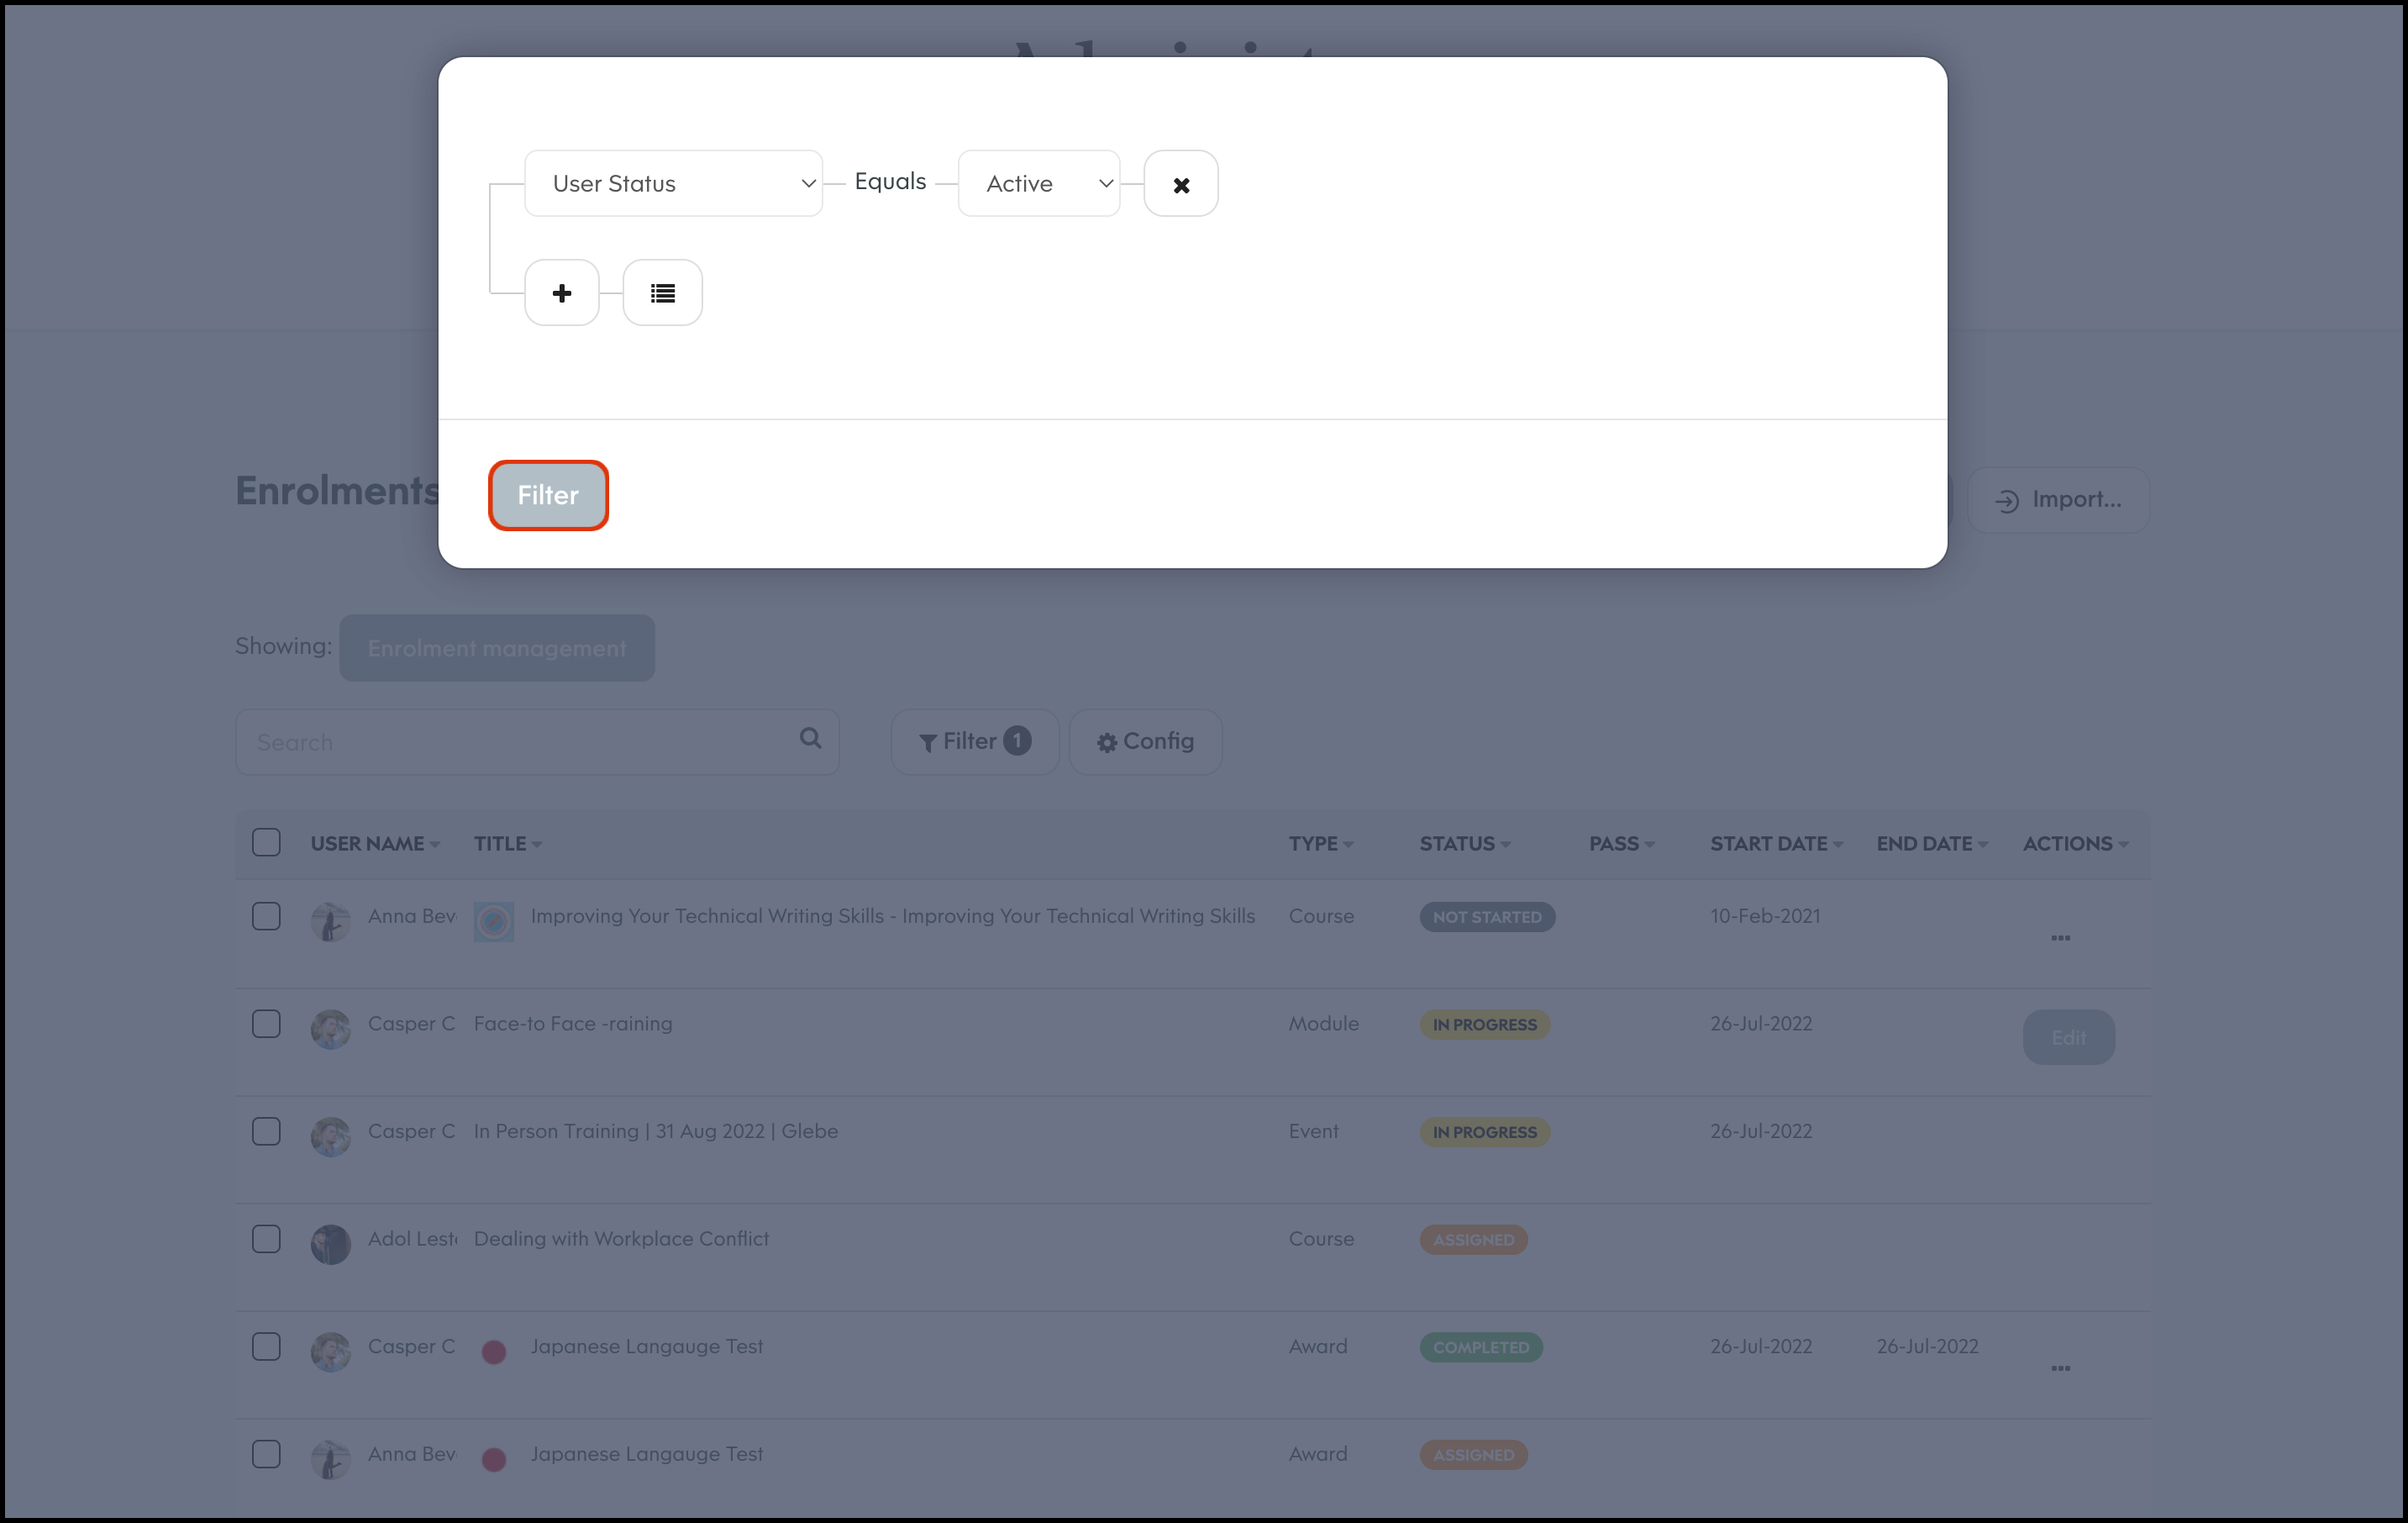This screenshot has height=1523, width=2408.
Task: Open the User Status field dropdown
Action: [673, 184]
